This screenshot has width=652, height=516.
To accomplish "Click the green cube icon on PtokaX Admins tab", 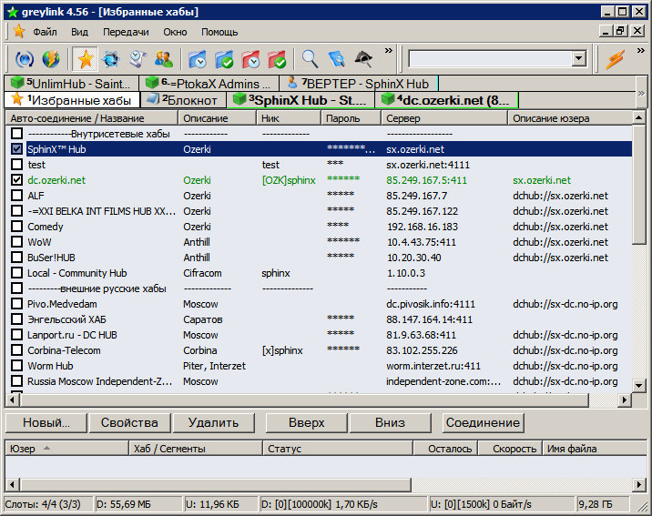I will (x=152, y=83).
